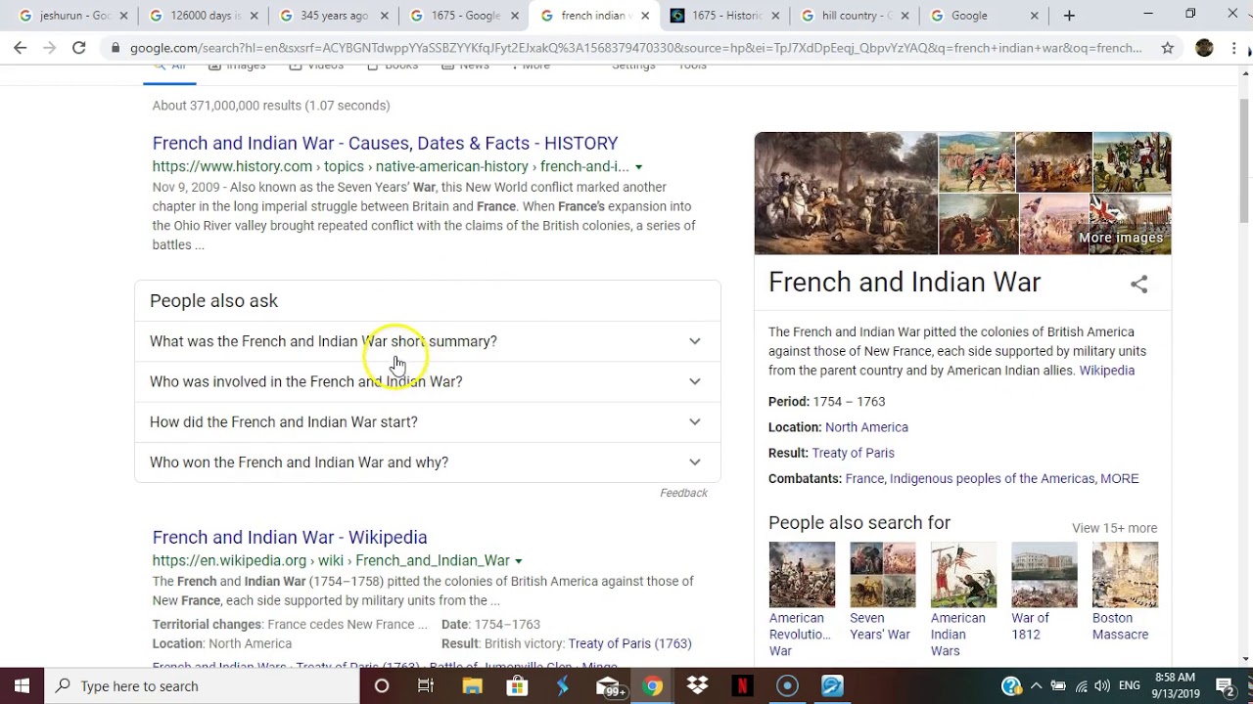Click the Feedback link below People also ask
1253x704 pixels.
tap(683, 493)
